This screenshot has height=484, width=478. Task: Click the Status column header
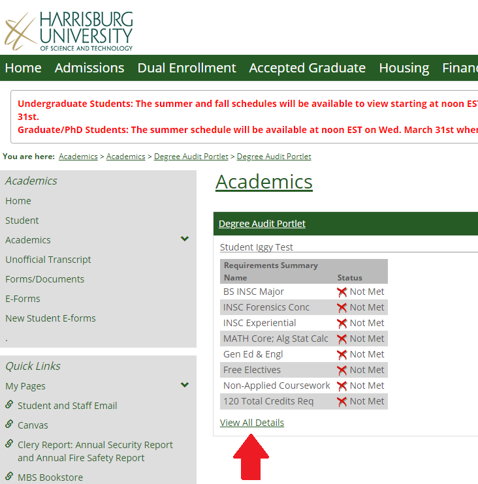tap(349, 278)
